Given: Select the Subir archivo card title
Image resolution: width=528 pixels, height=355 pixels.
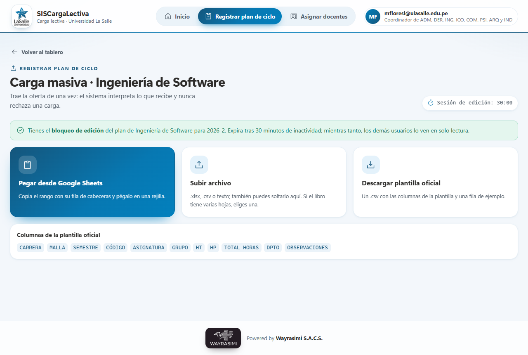Looking at the screenshot, I should pos(210,183).
